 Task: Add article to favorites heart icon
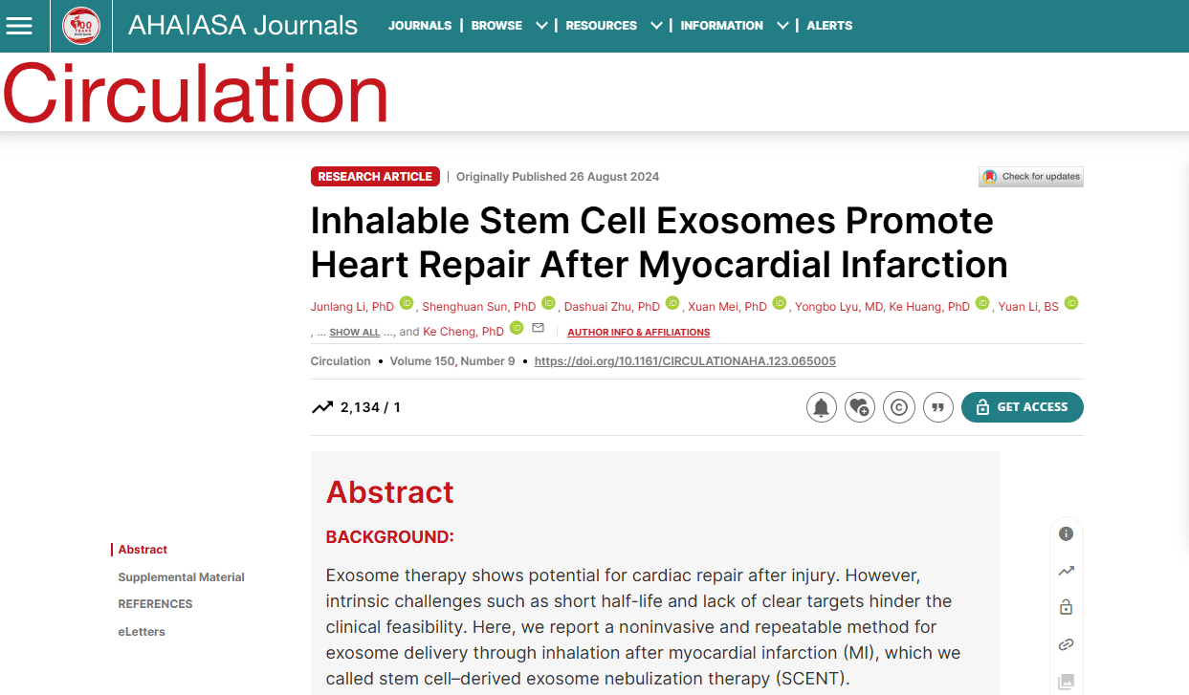tap(859, 407)
